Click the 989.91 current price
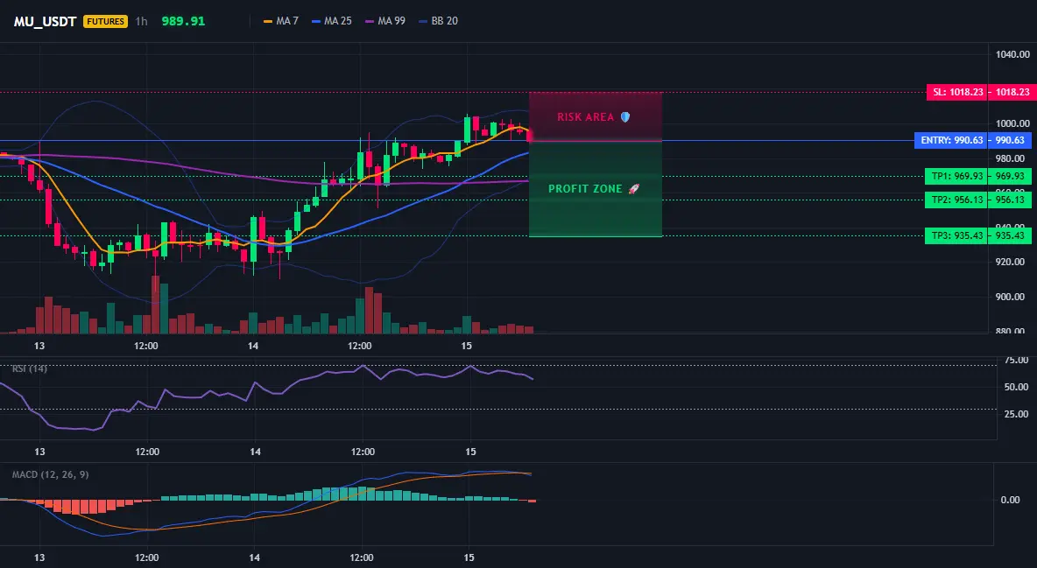The width and height of the screenshot is (1037, 568). [183, 21]
